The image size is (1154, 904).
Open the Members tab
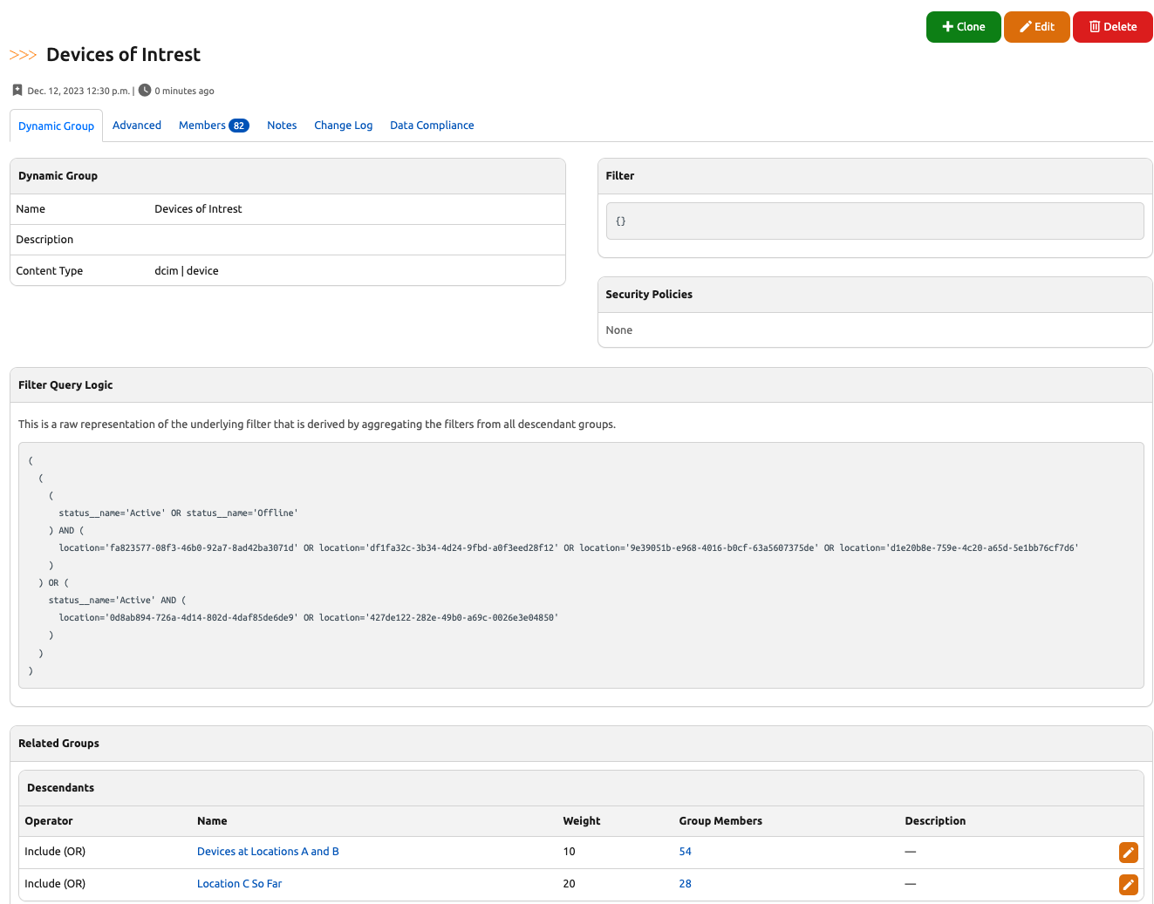click(202, 126)
